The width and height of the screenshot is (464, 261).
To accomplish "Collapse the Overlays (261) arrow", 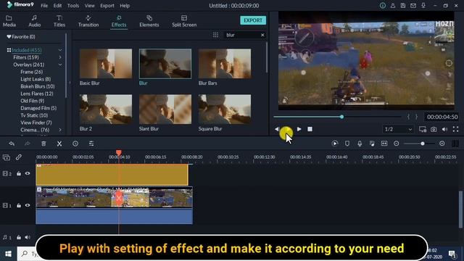I will pos(60,65).
